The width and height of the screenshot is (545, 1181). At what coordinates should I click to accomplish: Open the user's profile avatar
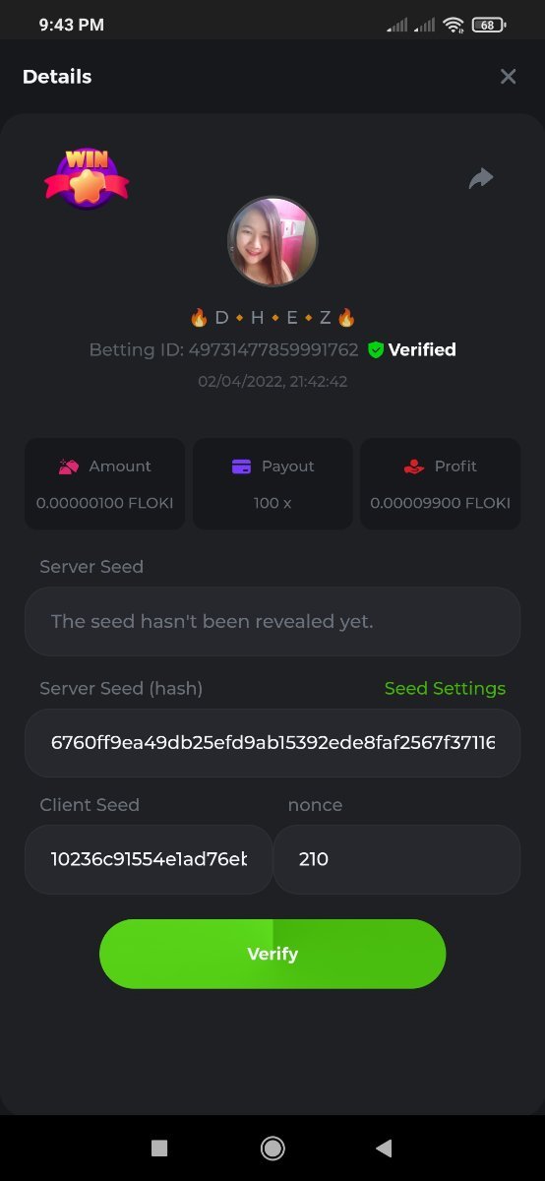click(x=272, y=242)
